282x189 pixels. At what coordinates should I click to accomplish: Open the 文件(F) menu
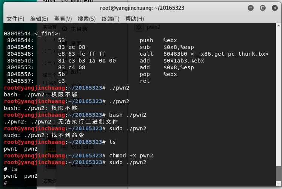click(x=15, y=19)
